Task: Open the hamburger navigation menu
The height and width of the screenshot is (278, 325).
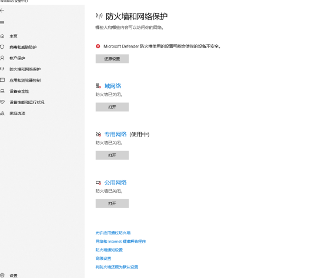Action: click(x=2, y=22)
